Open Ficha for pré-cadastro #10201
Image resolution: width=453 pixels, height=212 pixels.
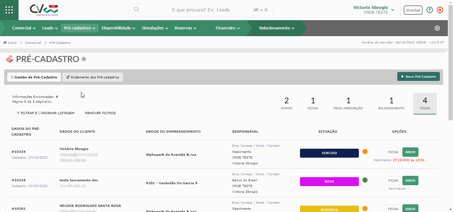click(x=393, y=208)
